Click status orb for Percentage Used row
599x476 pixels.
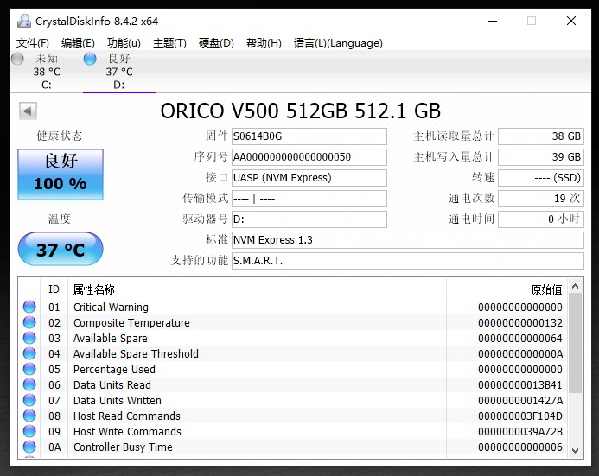click(29, 369)
